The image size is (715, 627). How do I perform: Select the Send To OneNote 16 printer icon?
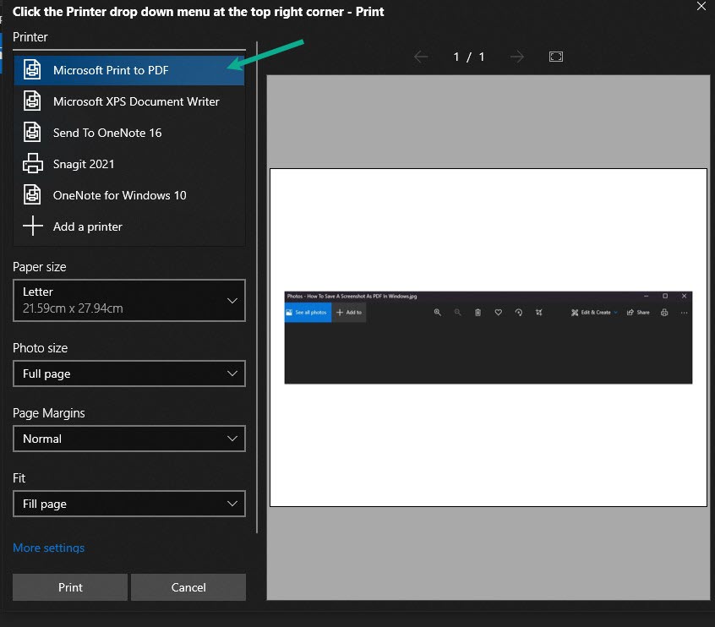pos(32,133)
